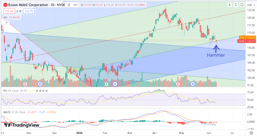Viewport: 257px width, 136px height.
Task: Click the close value C112.17
Action: point(121,5)
